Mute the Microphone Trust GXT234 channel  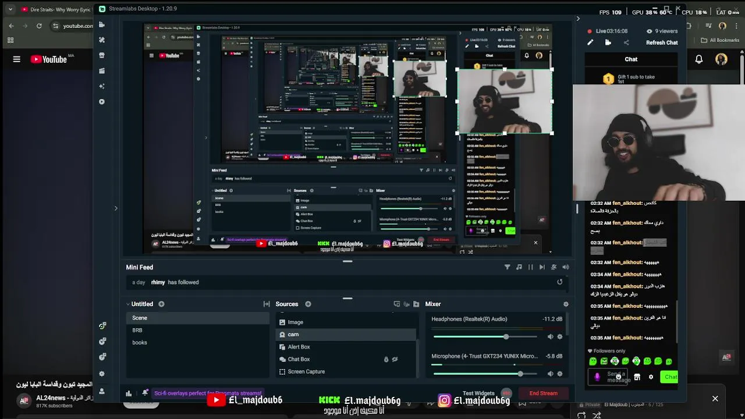pyautogui.click(x=550, y=374)
